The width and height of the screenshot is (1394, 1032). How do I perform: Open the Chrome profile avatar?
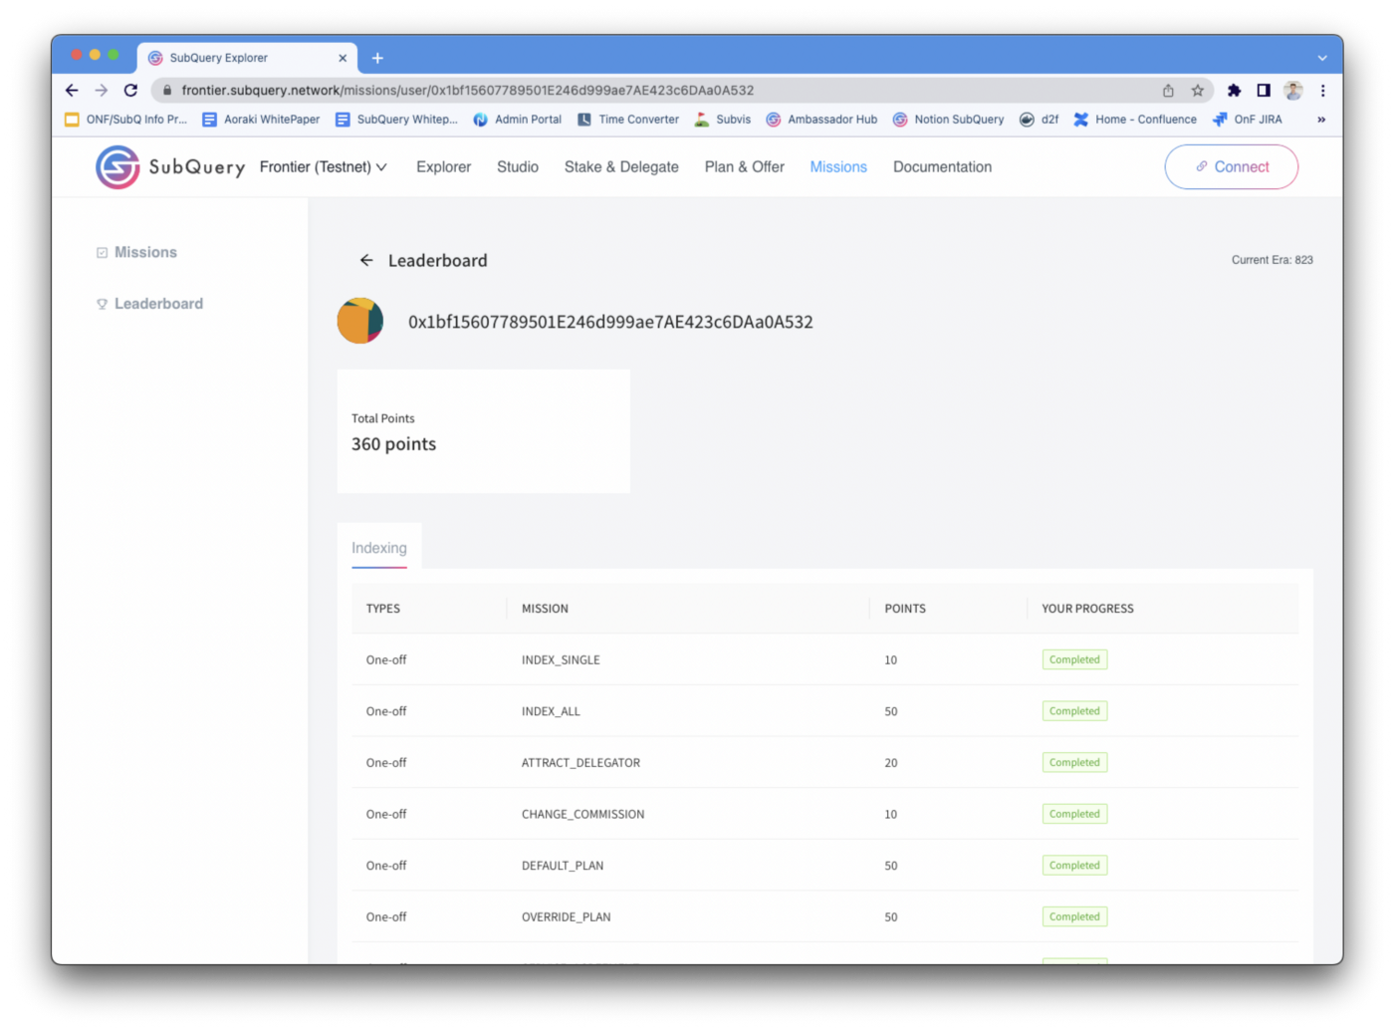point(1293,91)
